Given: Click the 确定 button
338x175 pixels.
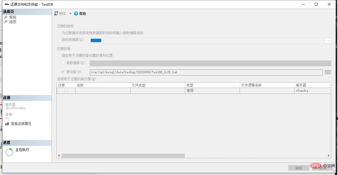Looking at the screenshot, I should pos(299,168).
